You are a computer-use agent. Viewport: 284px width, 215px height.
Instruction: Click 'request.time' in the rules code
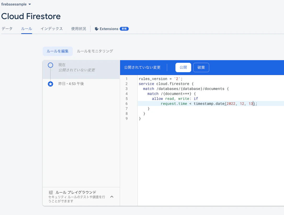(x=174, y=104)
